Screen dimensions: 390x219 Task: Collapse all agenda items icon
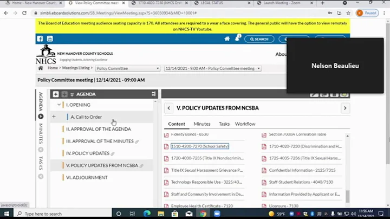(64, 94)
